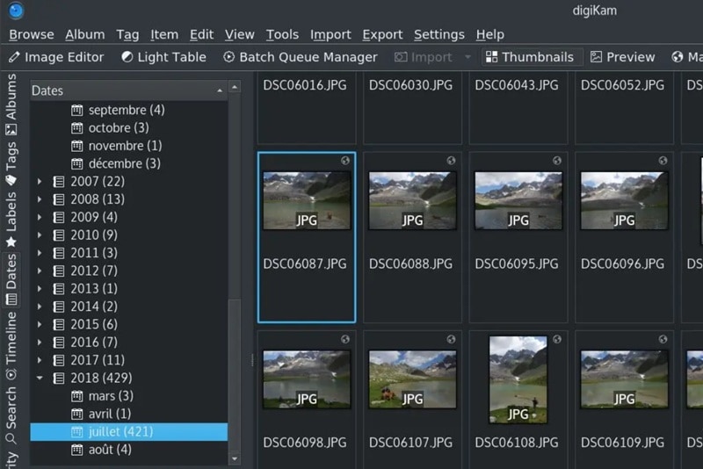Expand the 2011 (3) year node
703x469 pixels.
click(40, 253)
